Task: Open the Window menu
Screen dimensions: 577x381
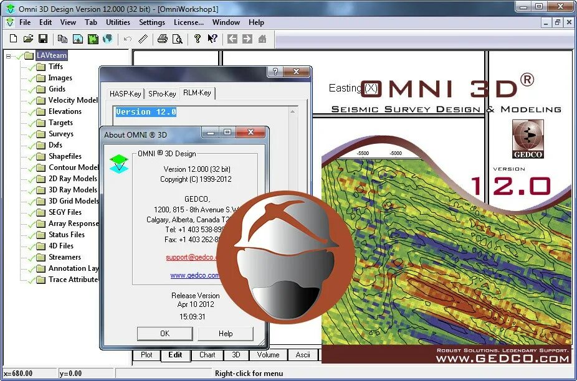Action: point(226,22)
